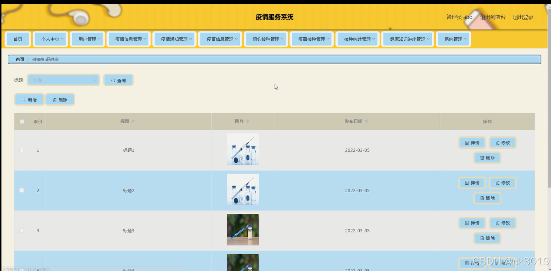Open the 疫情信息管理 dropdown menu
This screenshot has width=551, height=271.
[x=129, y=39]
